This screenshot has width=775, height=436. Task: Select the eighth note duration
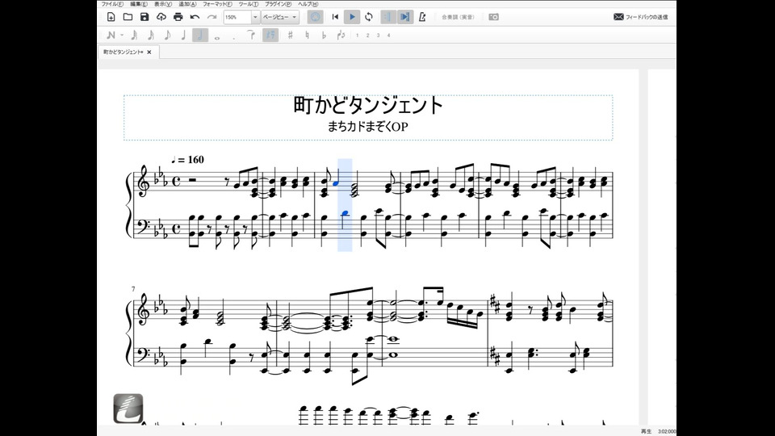[x=168, y=35]
